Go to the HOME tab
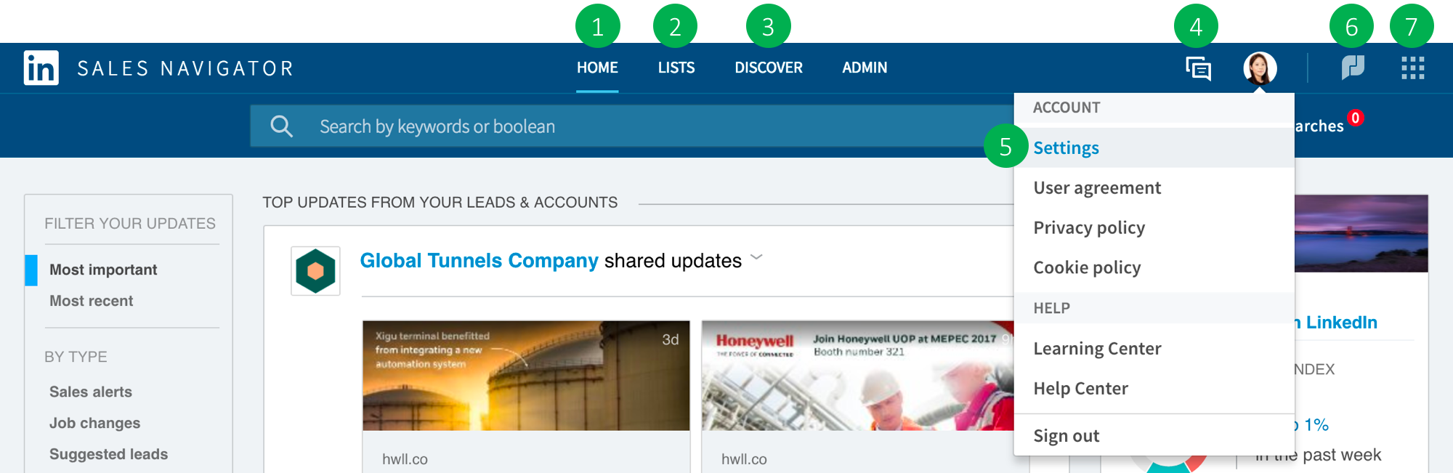The height and width of the screenshot is (473, 1453). 597,68
